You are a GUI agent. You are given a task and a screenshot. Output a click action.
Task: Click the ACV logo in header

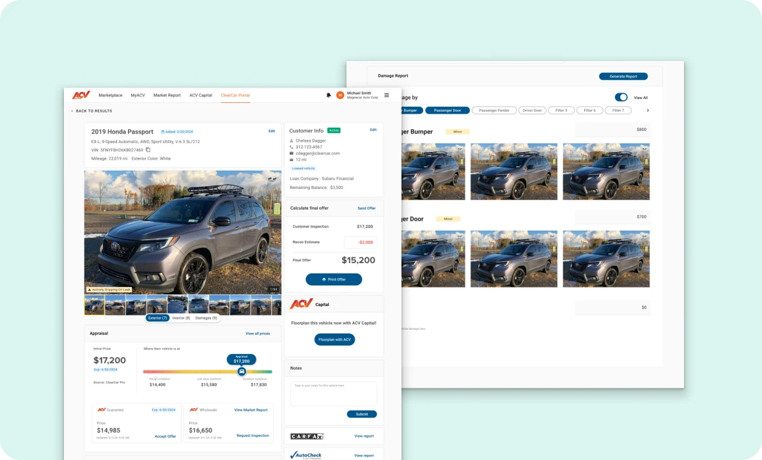pyautogui.click(x=81, y=95)
